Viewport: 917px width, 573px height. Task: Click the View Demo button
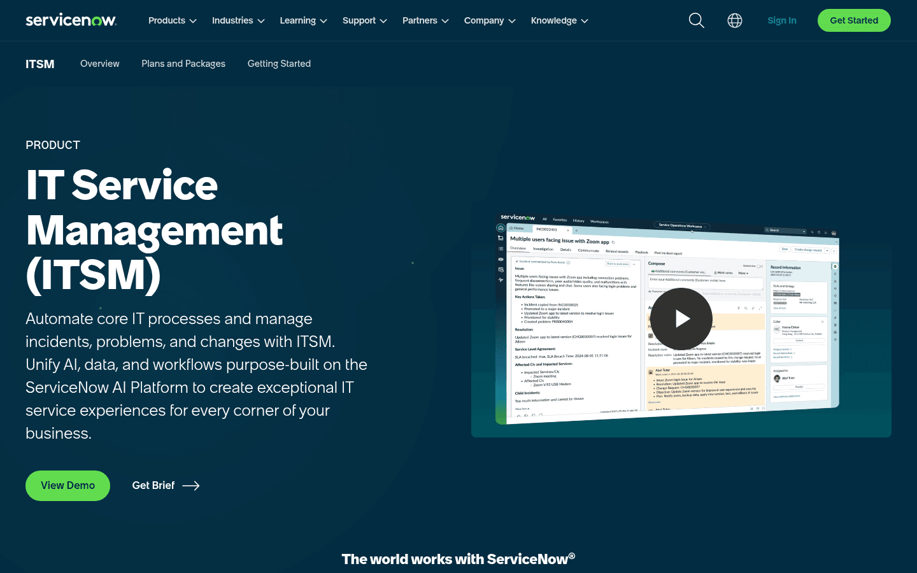point(68,486)
